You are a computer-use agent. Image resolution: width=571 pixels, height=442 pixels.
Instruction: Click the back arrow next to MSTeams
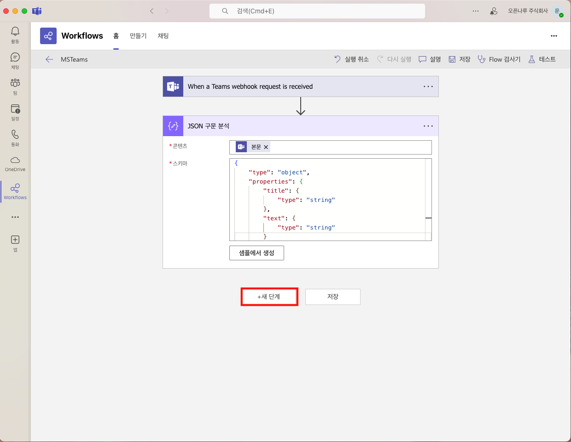point(49,59)
